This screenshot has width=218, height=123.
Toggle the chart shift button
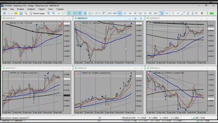(x=75, y=13)
